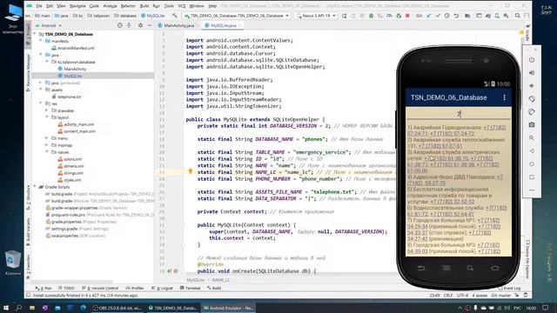
Task: Open Logcat tool window
Action: (x=162, y=288)
